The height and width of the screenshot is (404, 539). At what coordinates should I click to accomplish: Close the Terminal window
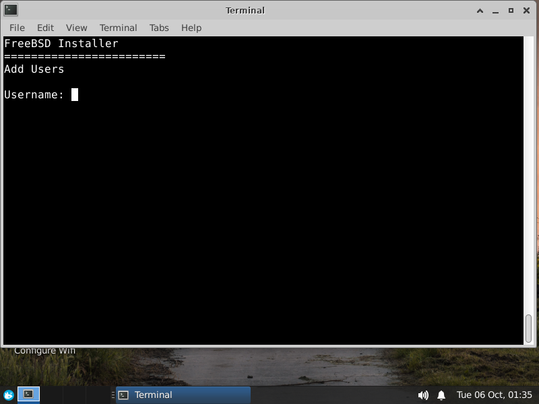pos(526,11)
